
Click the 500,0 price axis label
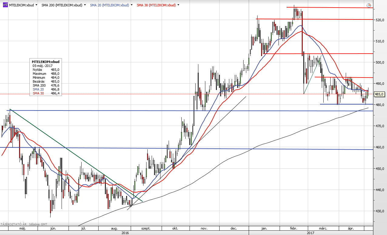click(x=380, y=62)
